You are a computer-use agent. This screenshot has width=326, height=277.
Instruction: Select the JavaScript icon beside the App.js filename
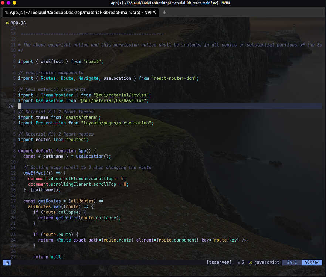tap(7, 23)
